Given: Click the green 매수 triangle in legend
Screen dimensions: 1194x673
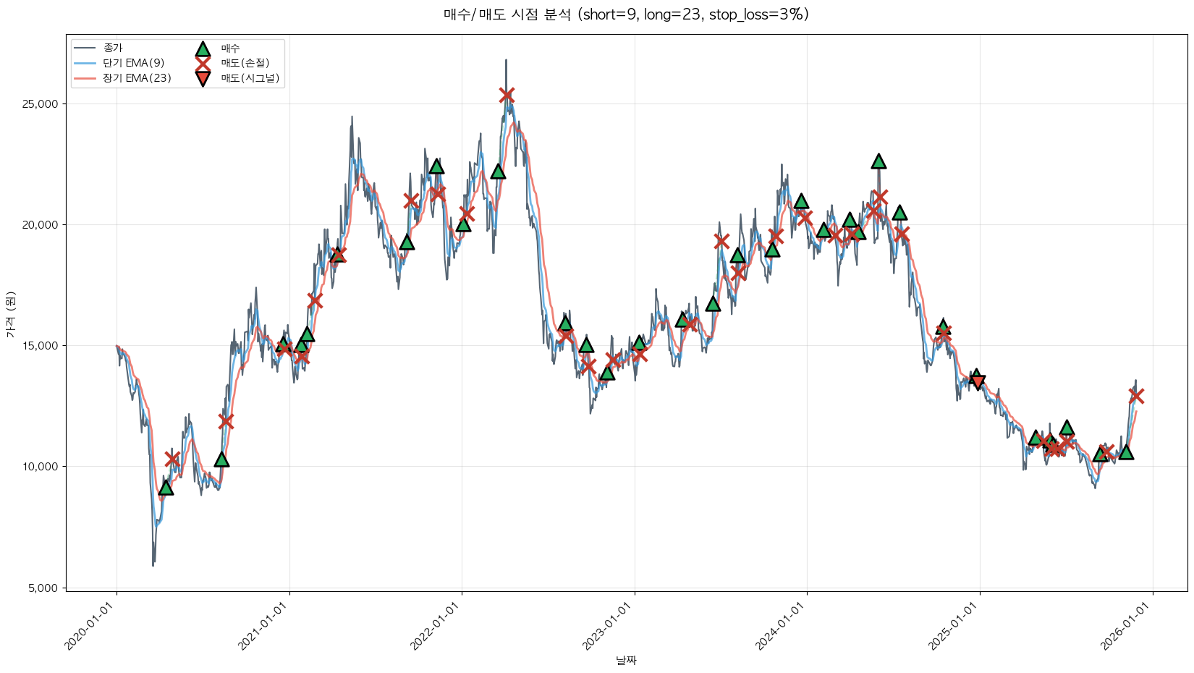Looking at the screenshot, I should pos(203,49).
